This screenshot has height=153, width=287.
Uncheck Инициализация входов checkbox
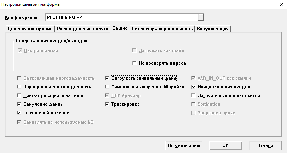[193, 87]
